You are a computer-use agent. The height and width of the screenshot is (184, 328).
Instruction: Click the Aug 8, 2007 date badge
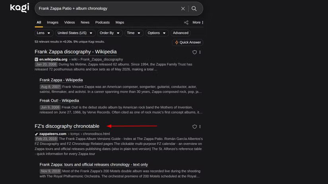coord(50,87)
